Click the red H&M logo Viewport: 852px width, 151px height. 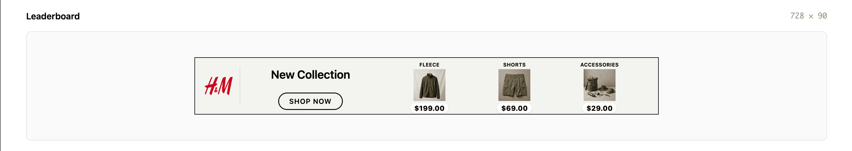[218, 86]
